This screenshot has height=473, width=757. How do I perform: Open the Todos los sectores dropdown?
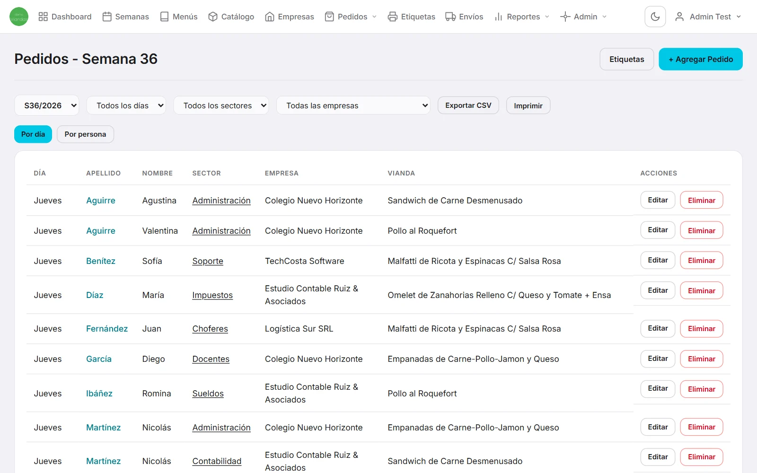tap(221, 105)
